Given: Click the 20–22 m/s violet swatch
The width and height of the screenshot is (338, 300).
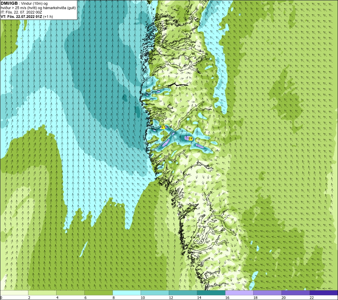Looking at the screenshot, I should 295,293.
